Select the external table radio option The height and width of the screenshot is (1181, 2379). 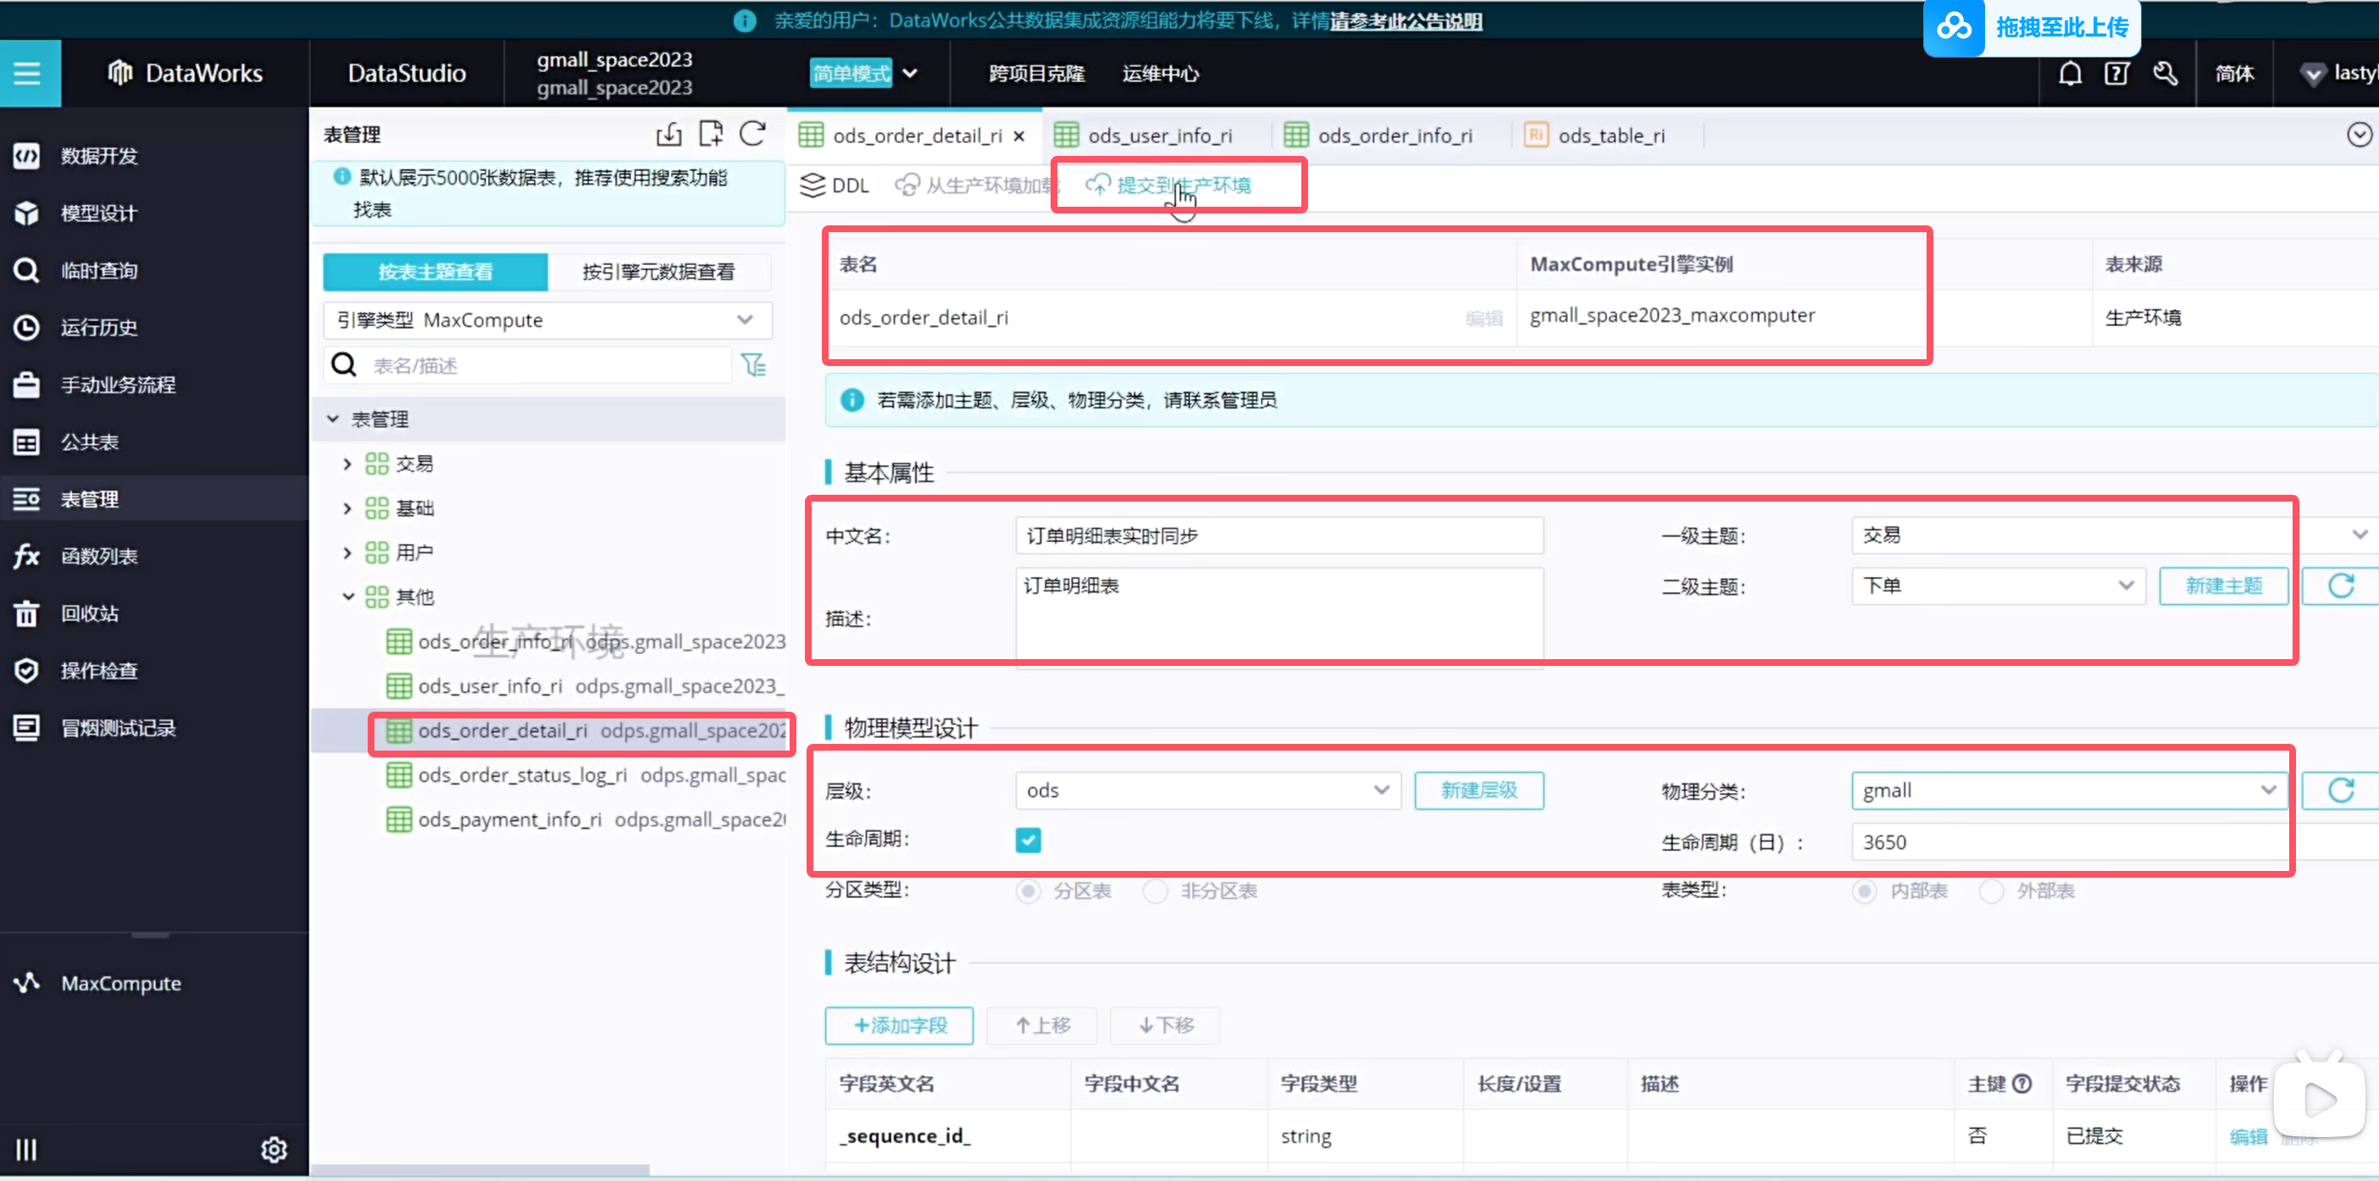pyautogui.click(x=1992, y=891)
